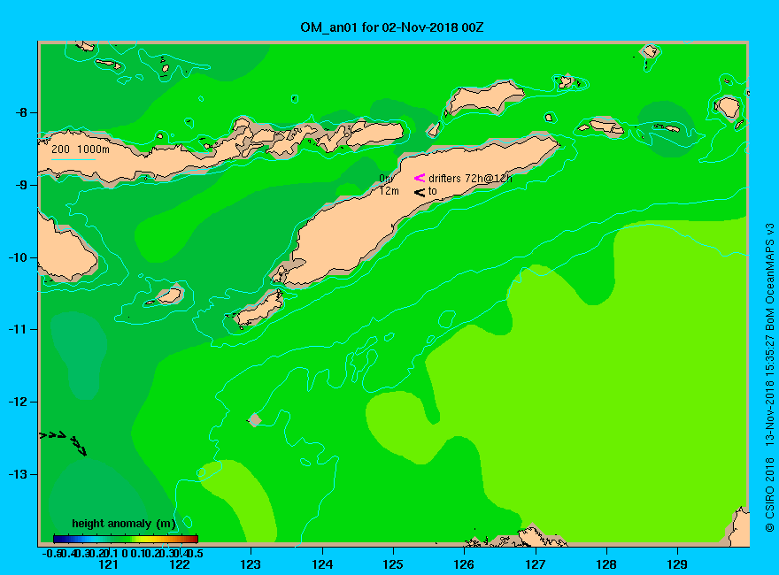Click the latitude label -11
Viewport: 779px width, 575px height.
(19, 329)
